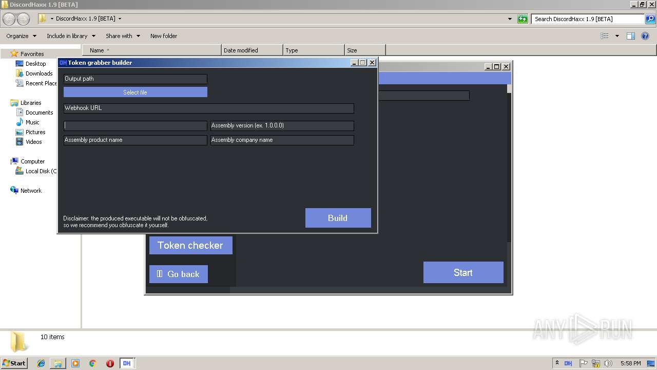Sort files by Name column

[152, 50]
